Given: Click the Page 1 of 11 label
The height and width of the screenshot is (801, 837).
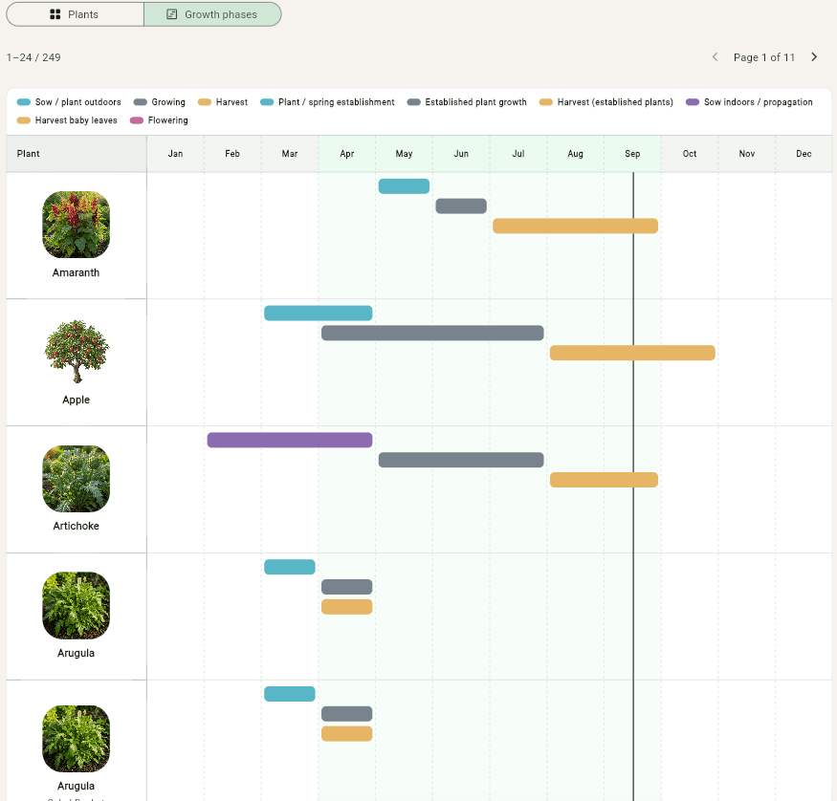Looking at the screenshot, I should [764, 57].
